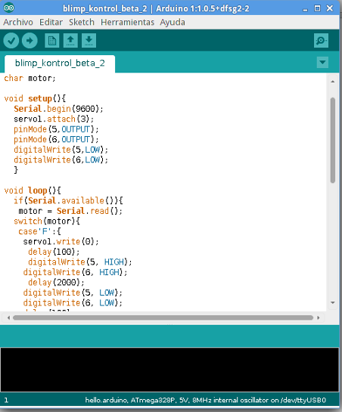
Task: Click the 'pinMode(6,OUTPUT);' line
Action: pyautogui.click(x=56, y=140)
